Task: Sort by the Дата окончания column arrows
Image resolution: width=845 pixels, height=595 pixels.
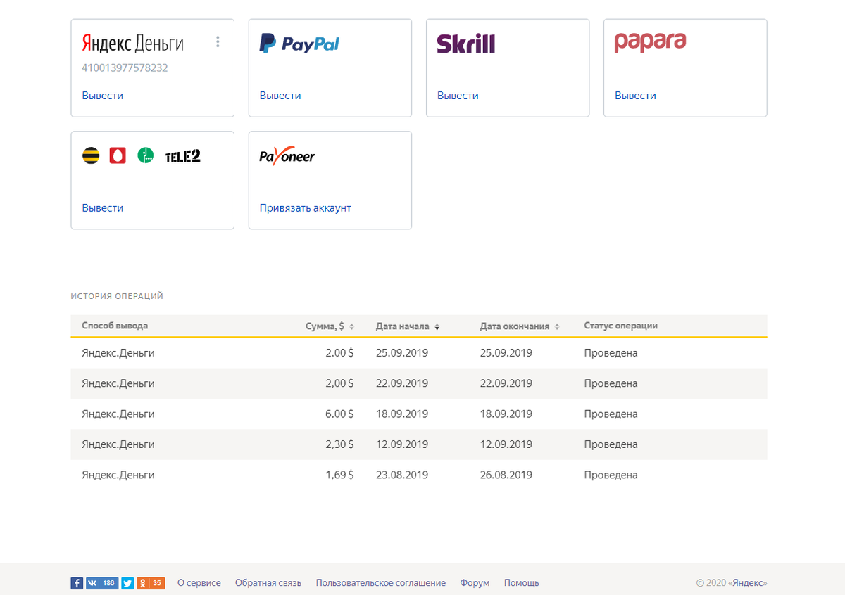Action: [x=557, y=326]
